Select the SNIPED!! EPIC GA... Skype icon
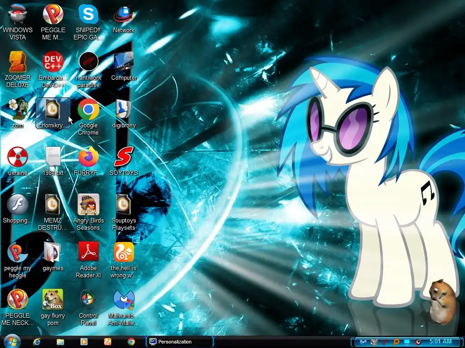Image resolution: width=465 pixels, height=348 pixels. 88,22
